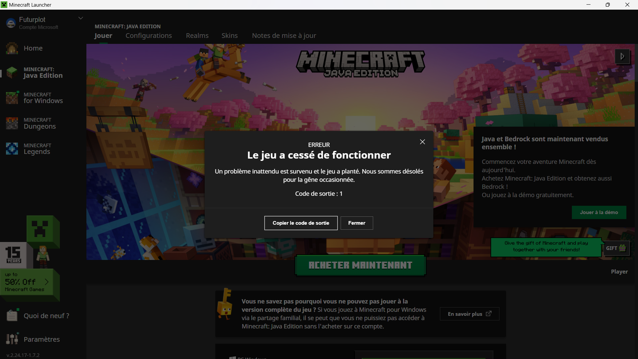The image size is (638, 359).
Task: Click the Futurplot account avatar
Action: pyautogui.click(x=11, y=23)
